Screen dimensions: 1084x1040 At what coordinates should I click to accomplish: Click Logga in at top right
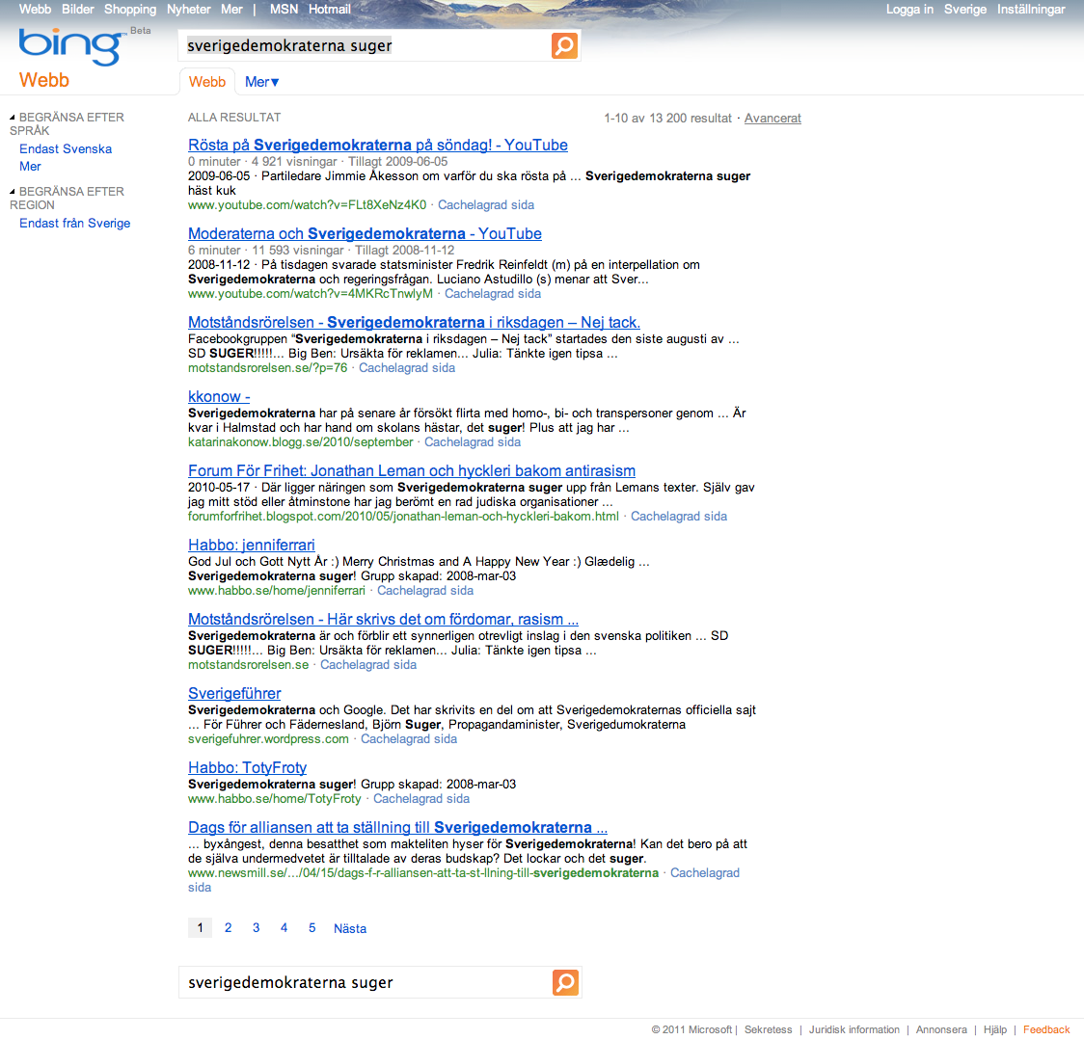coord(909,10)
